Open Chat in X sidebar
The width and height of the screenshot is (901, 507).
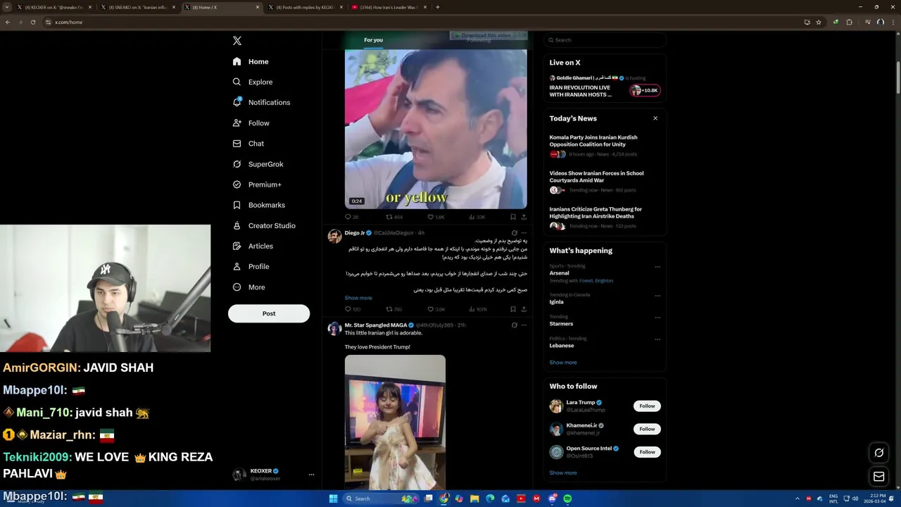point(248,144)
